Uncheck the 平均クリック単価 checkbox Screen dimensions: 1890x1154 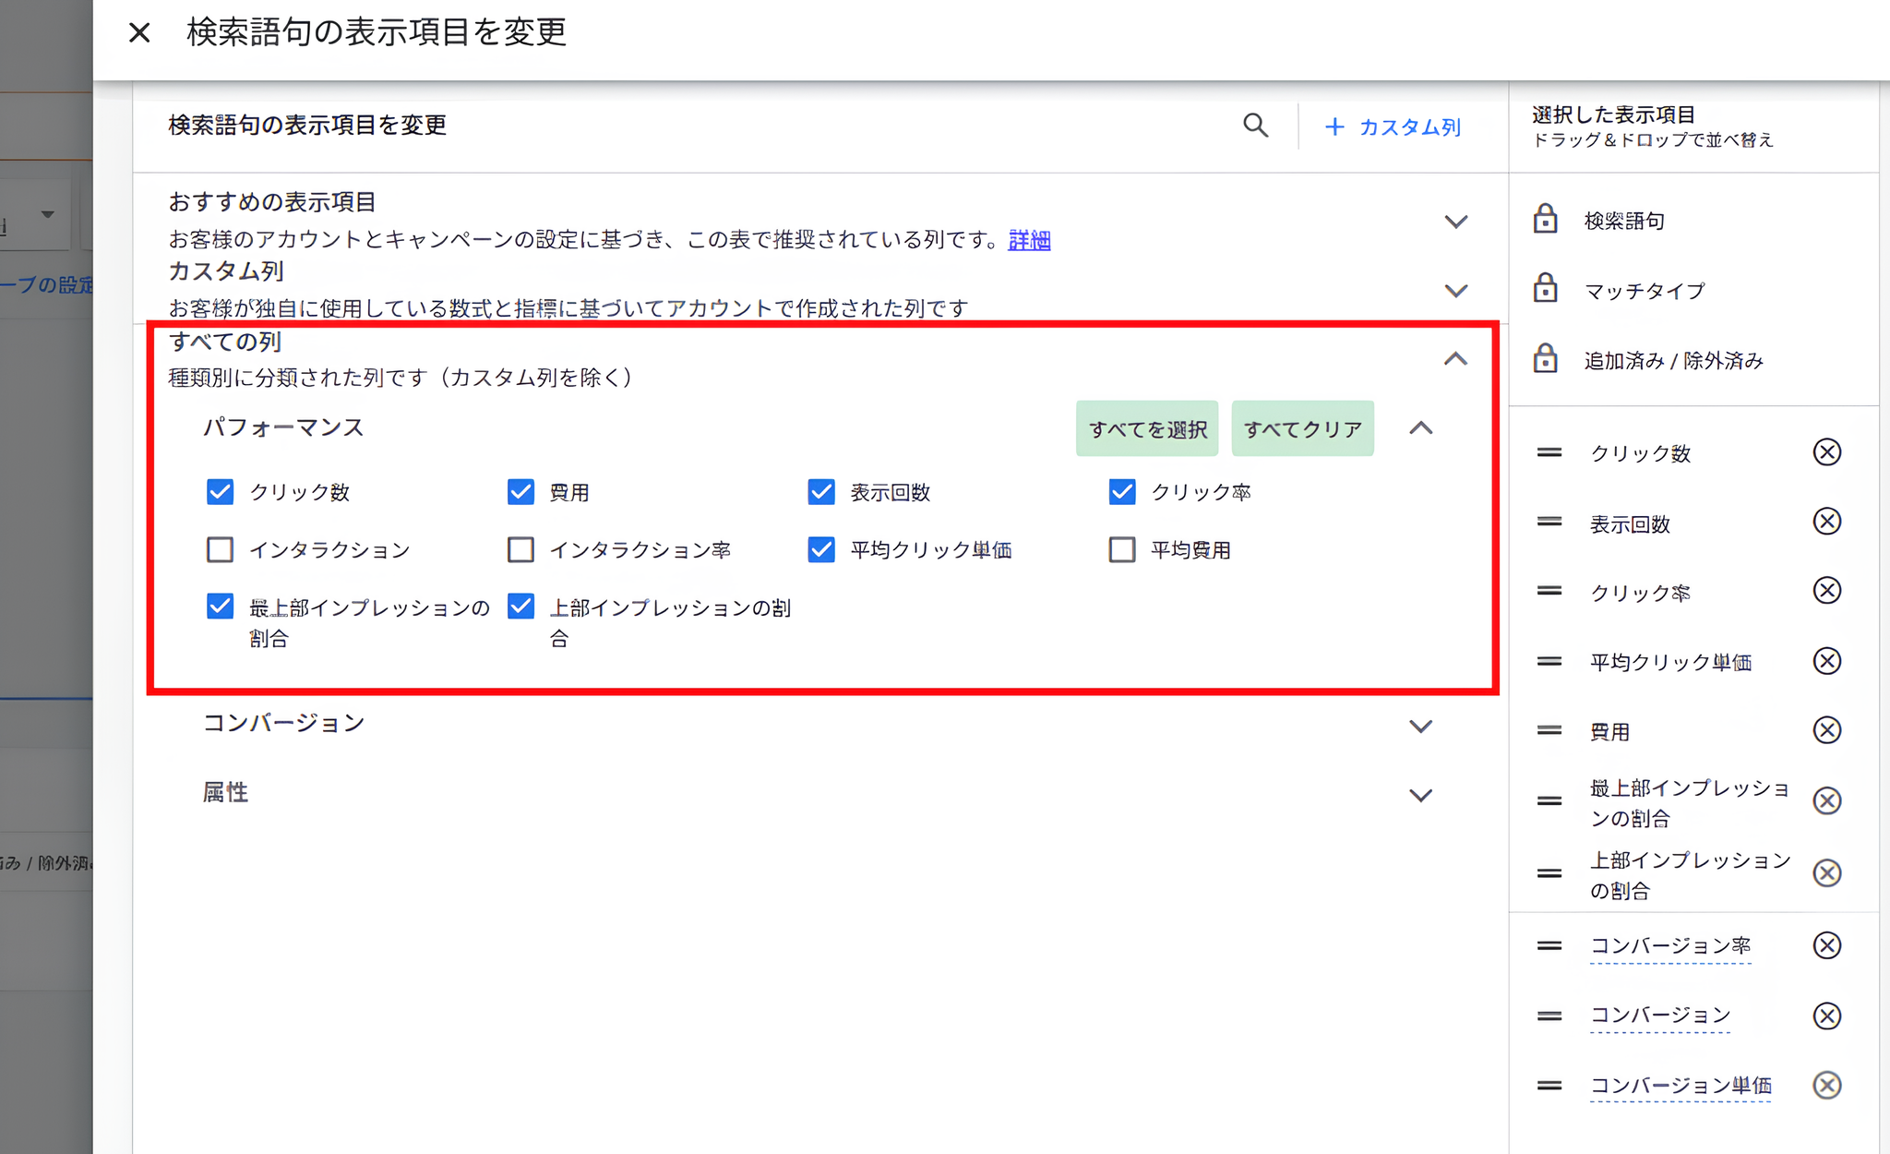820,549
